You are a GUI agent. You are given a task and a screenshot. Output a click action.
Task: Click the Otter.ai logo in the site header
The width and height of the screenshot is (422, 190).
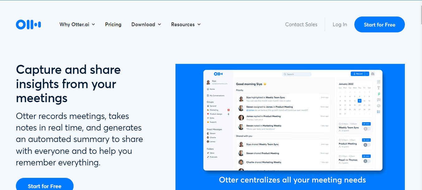28,25
